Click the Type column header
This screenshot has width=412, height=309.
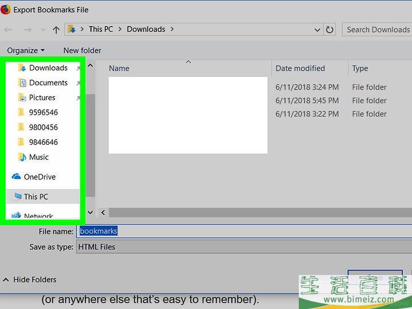(x=360, y=68)
